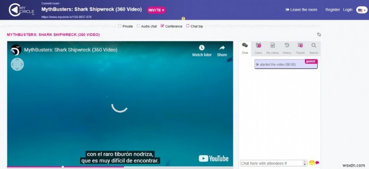Click the guest badge in the chat

click(311, 62)
